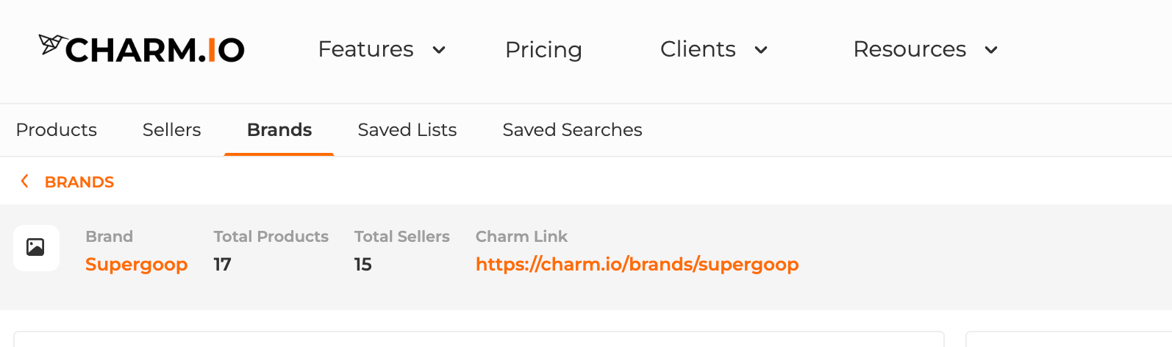Open the Saved Searches tab
The image size is (1172, 347).
[572, 130]
